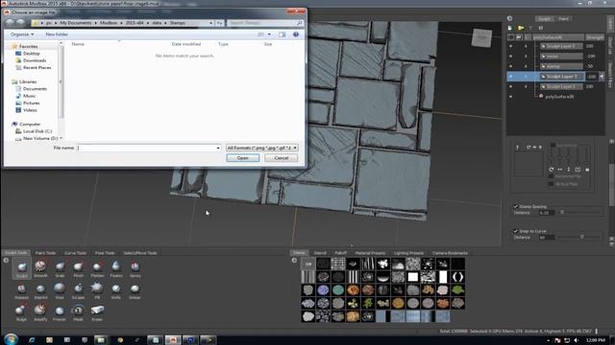Select the Flatten sculpt tool
Viewport: 615px width, 345px height.
[x=97, y=268]
